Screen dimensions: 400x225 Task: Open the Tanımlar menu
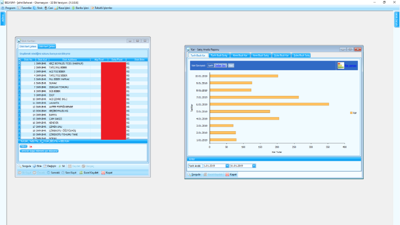click(x=25, y=8)
